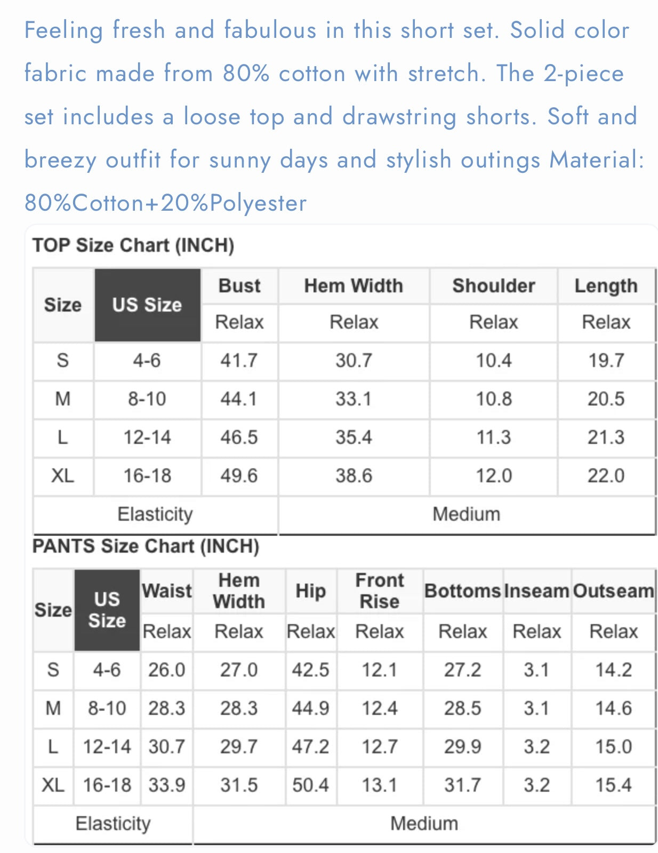Click the TOP Size Chart (INCH) title
The width and height of the screenshot is (658, 853).
click(x=133, y=245)
